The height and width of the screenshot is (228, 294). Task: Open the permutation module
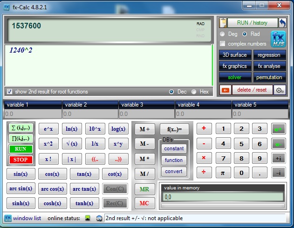pyautogui.click(x=270, y=77)
